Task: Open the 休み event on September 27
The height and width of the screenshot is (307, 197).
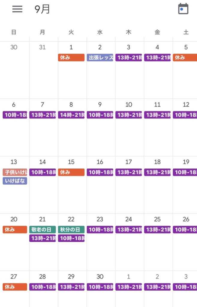Action: (x=15, y=287)
